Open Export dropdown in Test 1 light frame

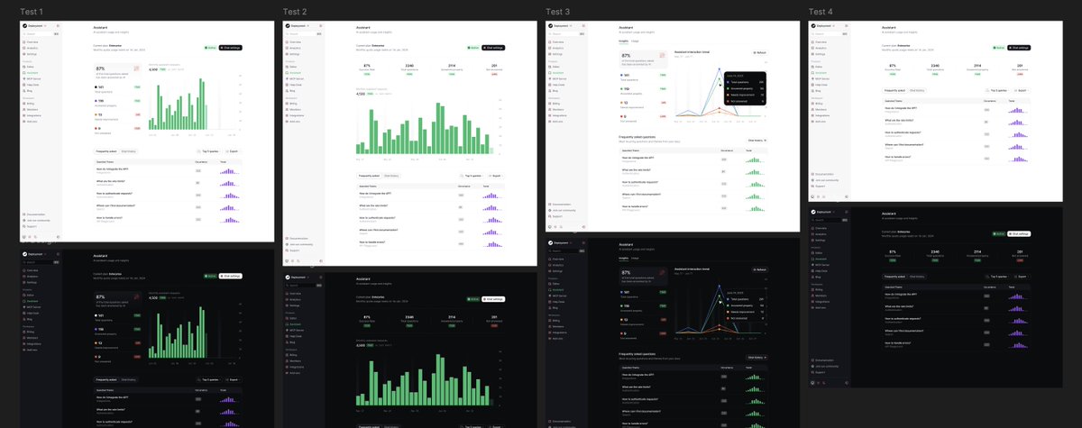(231, 151)
